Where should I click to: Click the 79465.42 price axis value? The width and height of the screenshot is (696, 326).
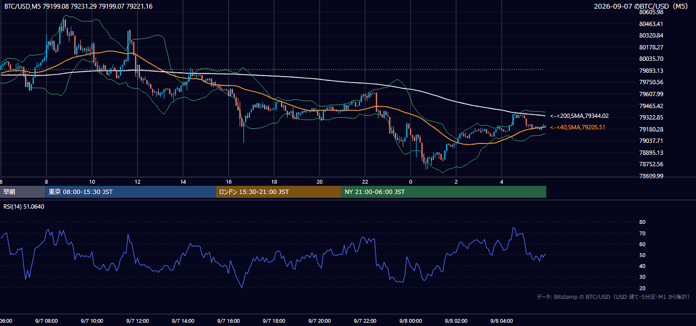pos(651,106)
